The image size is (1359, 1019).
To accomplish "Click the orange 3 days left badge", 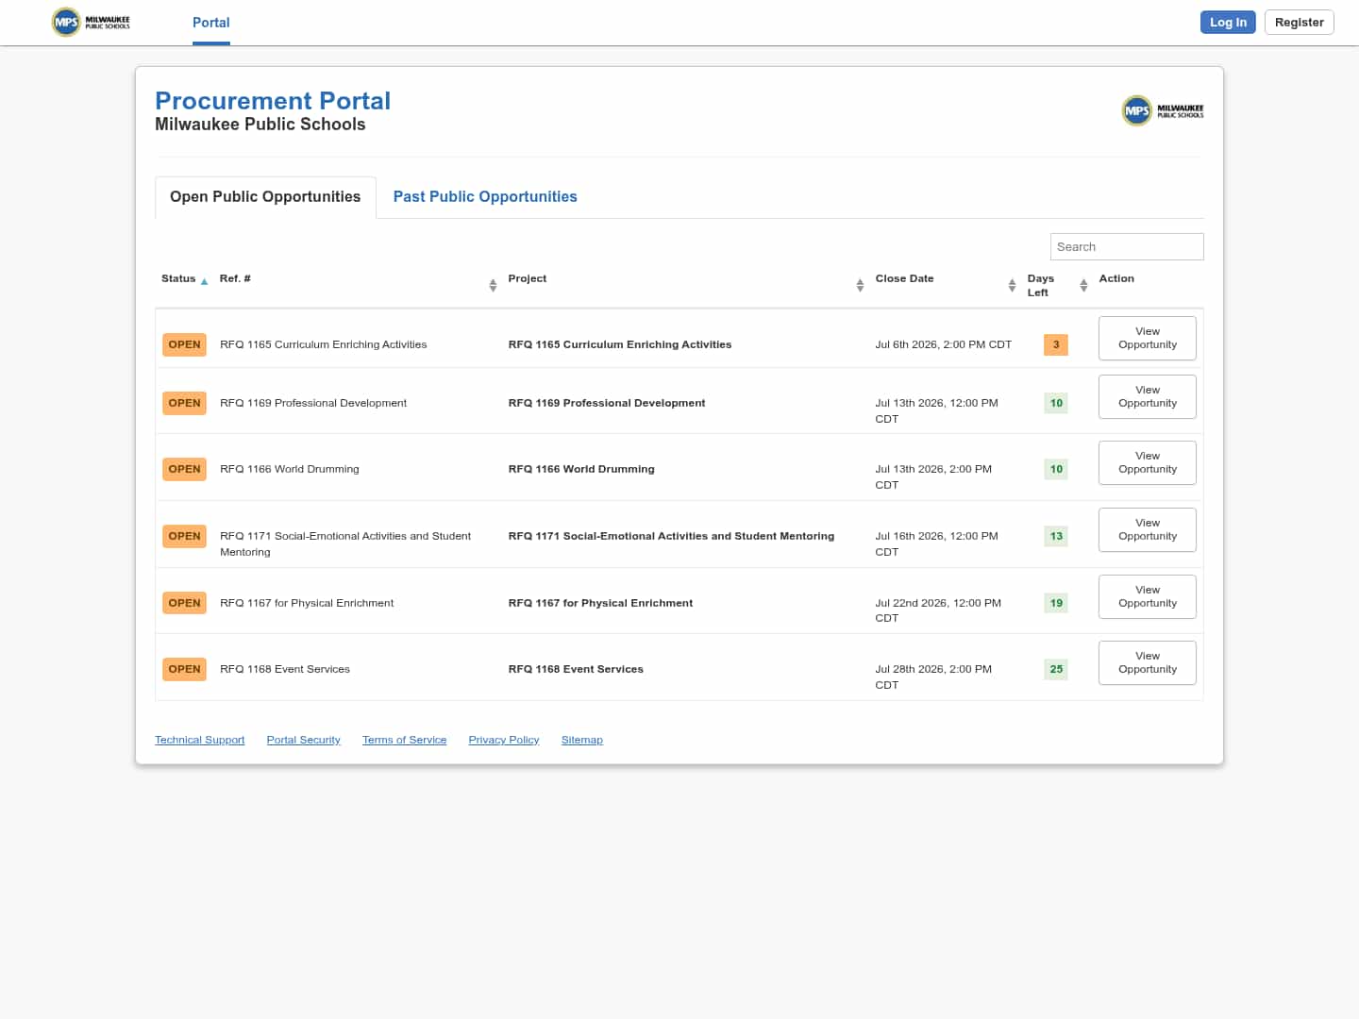I will 1056,344.
